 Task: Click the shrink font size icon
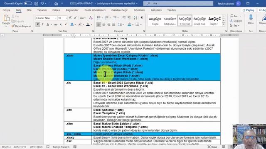(76, 18)
